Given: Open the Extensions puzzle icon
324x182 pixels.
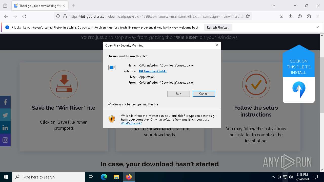Looking at the screenshot, I should click(x=309, y=16).
